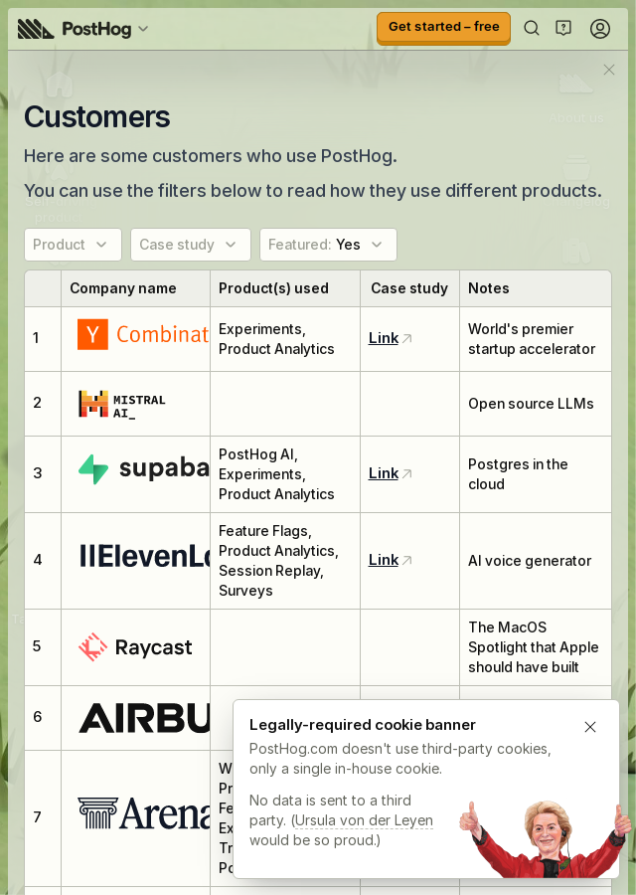Viewport: 636px width, 895px height.
Task: Click the Customers heading
Action: coord(97,116)
